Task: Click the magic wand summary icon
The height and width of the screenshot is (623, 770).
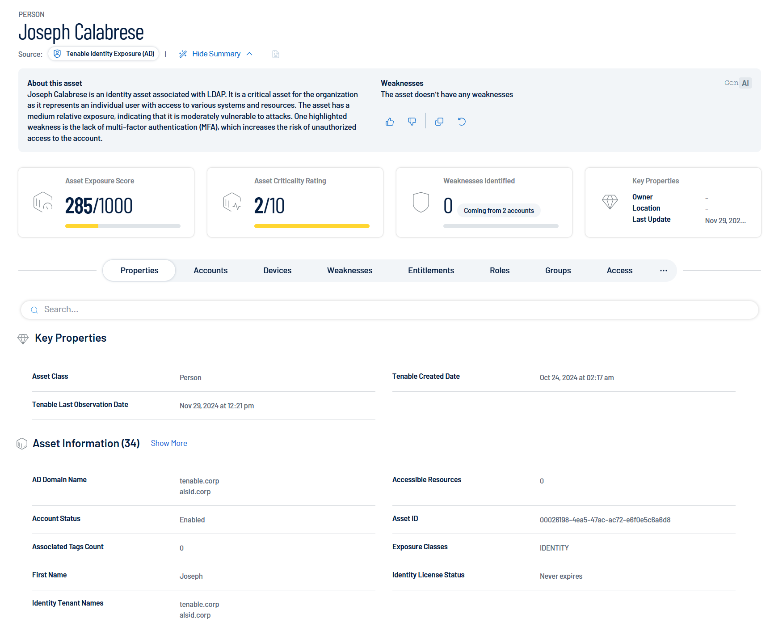Action: click(183, 54)
